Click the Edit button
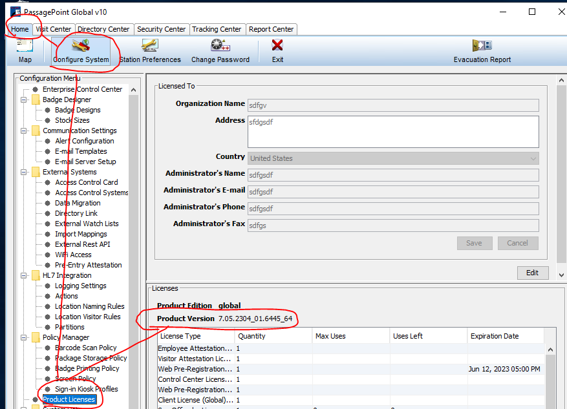 point(532,273)
